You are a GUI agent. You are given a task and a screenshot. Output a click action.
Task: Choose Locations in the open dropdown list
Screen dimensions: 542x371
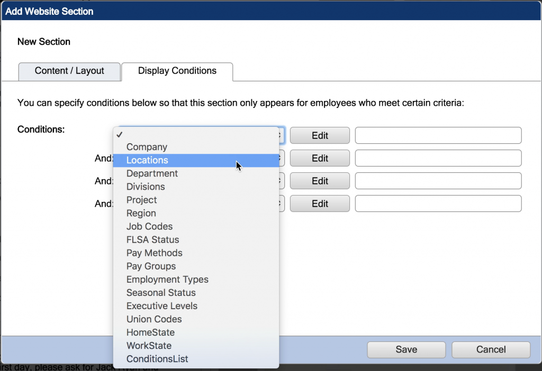tap(147, 160)
